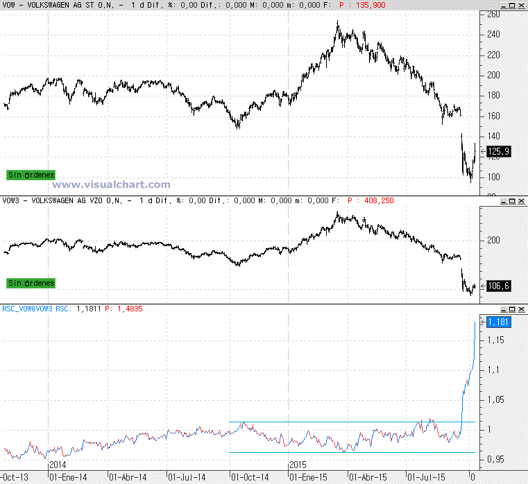Click the VOW3 price tag 106,6
Screen dimensions: 528x484
coord(499,286)
